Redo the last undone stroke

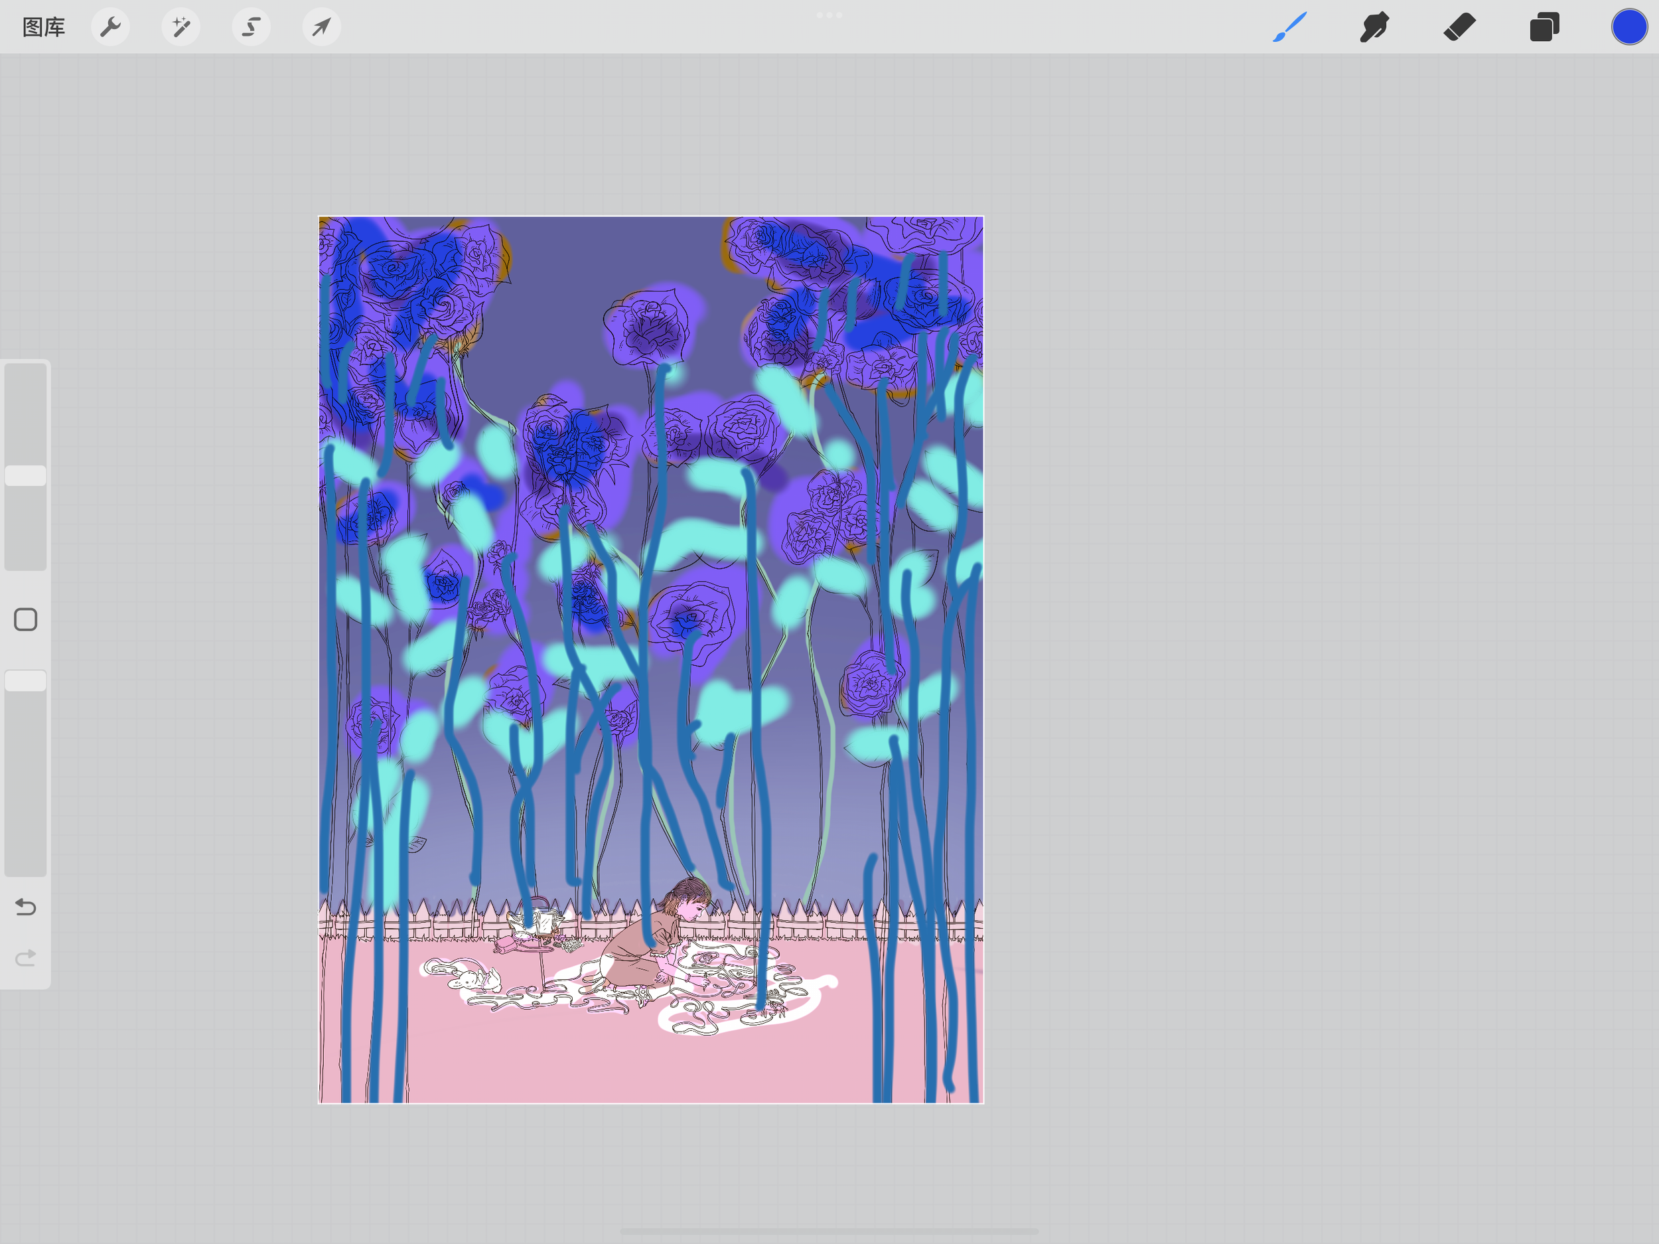point(25,958)
